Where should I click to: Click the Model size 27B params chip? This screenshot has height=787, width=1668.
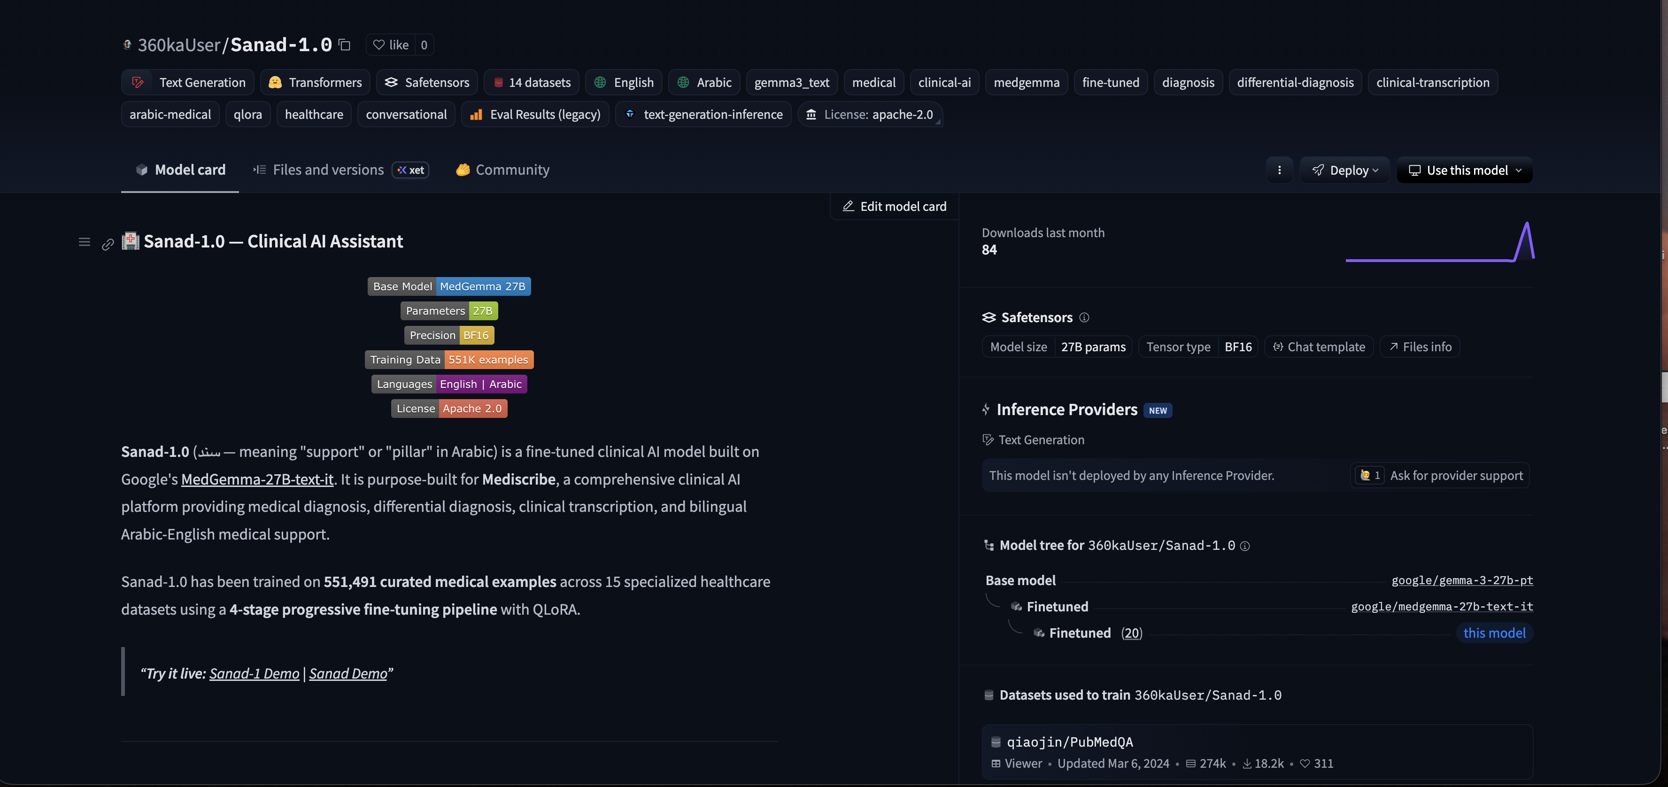tap(1058, 347)
